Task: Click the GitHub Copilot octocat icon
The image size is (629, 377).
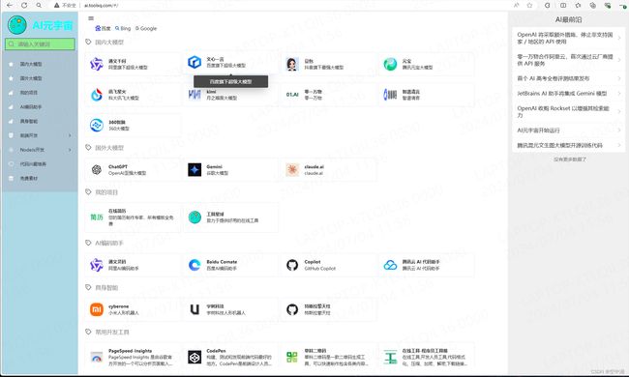Action: tap(292, 265)
